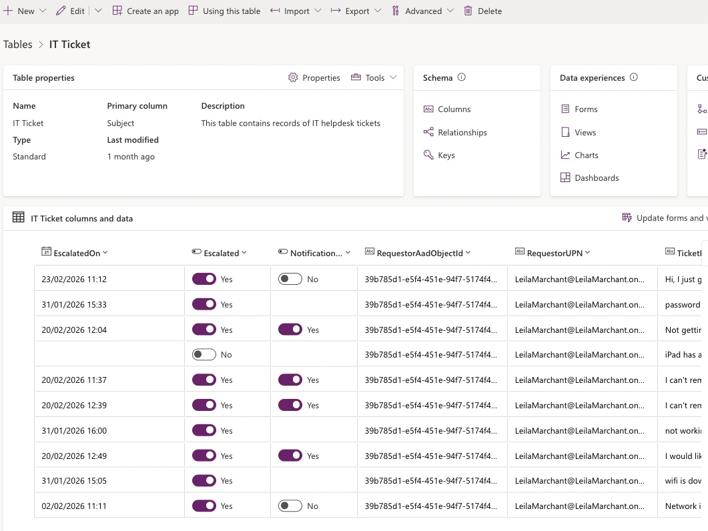Toggle Notification switch in 02/02/2026 11:11 row
The image size is (708, 531).
[290, 506]
